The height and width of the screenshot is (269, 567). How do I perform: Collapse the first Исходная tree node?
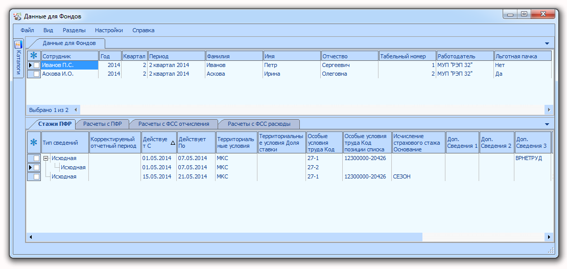coord(46,158)
